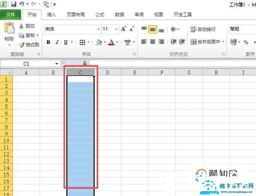Open the Copy (复制) dropdown arrow
The width and height of the screenshot is (256, 196).
coord(38,35)
